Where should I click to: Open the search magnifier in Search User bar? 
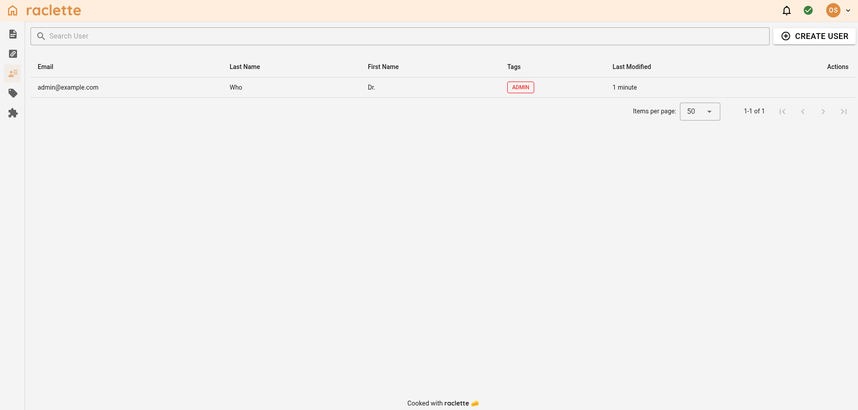(41, 36)
